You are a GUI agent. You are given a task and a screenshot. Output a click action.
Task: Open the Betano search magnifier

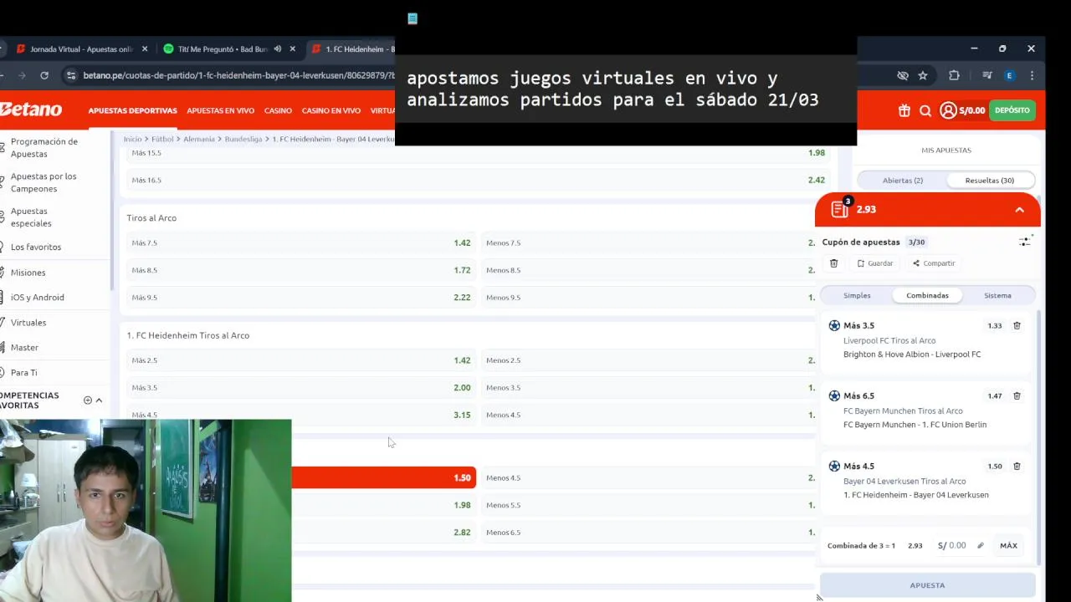pyautogui.click(x=925, y=110)
